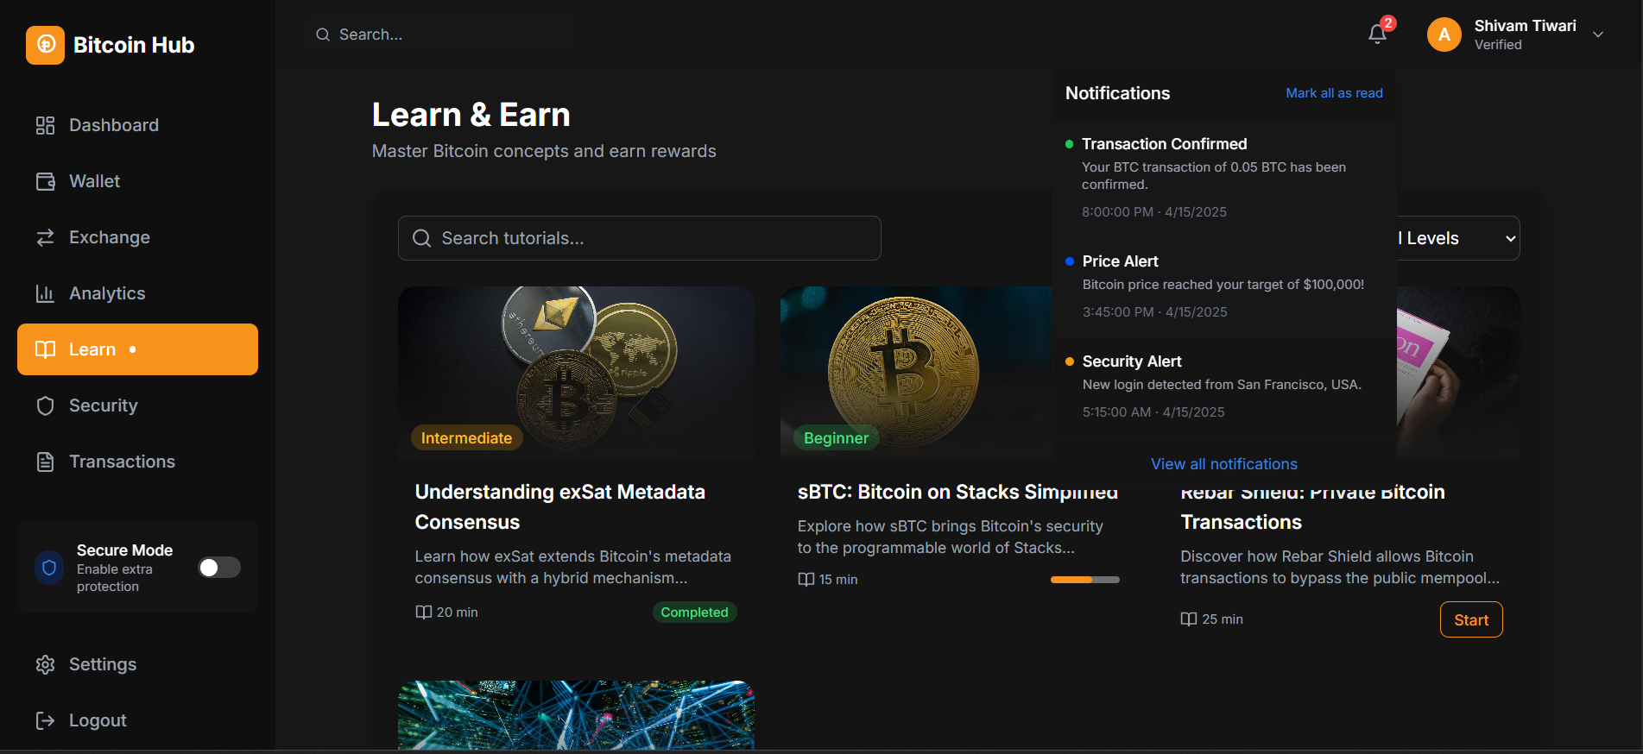Click sBTC: Bitcoin on Stacks title
Viewport: 1643px width, 754px height.
957,492
